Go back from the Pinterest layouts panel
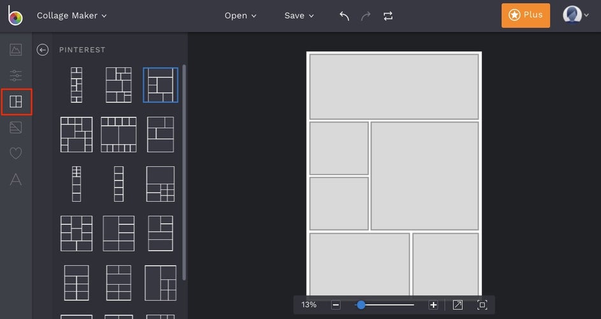Viewport: 601px width, 319px height. click(43, 50)
